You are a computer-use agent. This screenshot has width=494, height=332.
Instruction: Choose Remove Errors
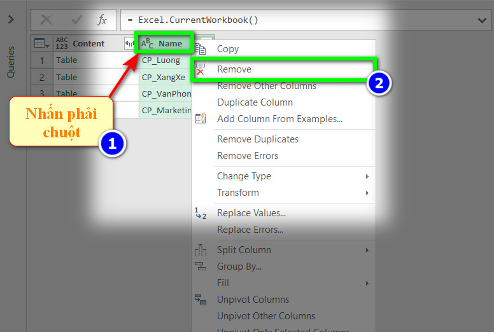pyautogui.click(x=248, y=156)
